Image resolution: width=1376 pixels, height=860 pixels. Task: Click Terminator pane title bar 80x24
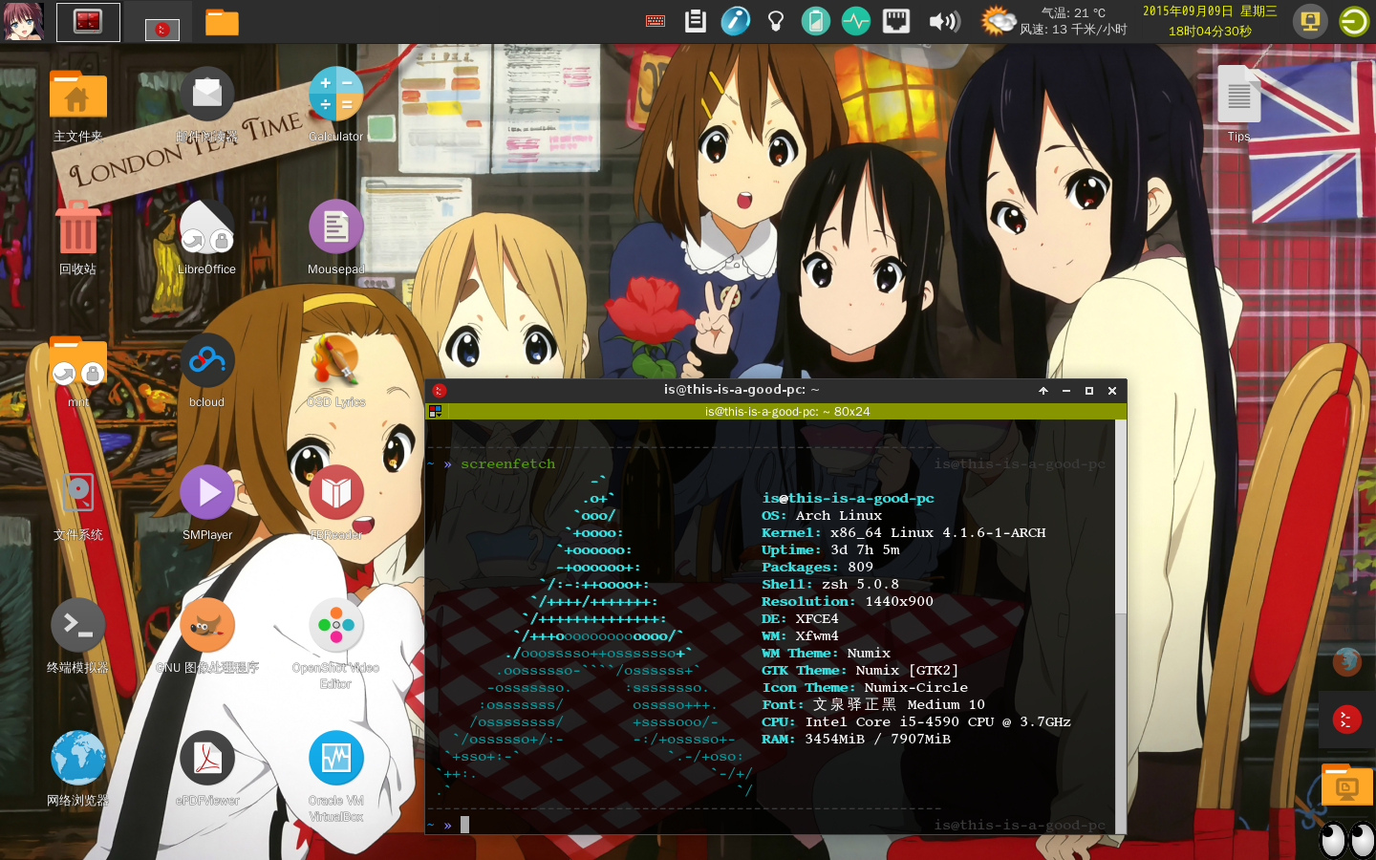pos(786,412)
